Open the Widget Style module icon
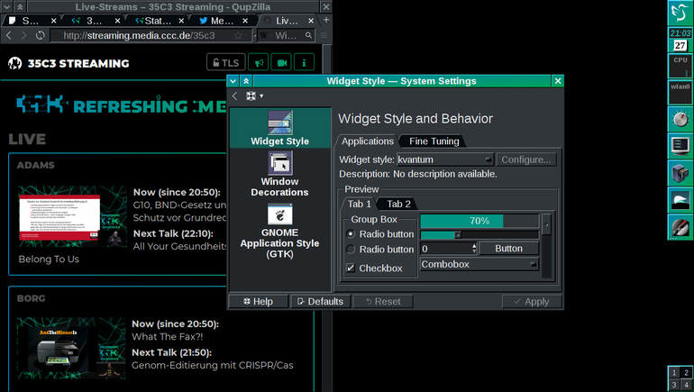 [x=279, y=123]
